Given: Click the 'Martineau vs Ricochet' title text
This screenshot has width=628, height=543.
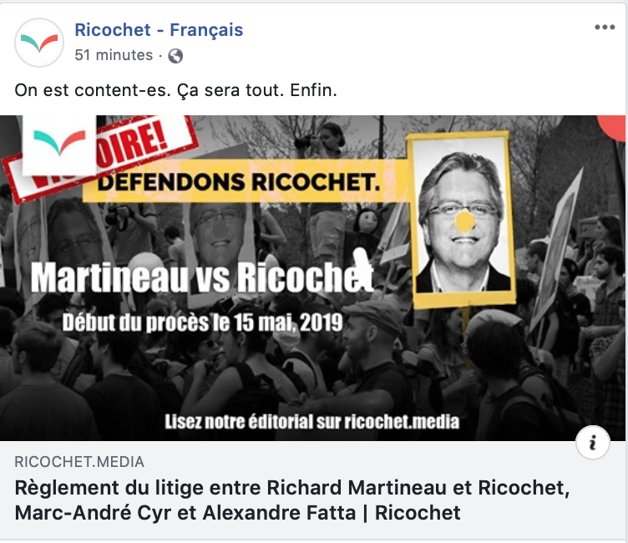Looking at the screenshot, I should pos(202,277).
